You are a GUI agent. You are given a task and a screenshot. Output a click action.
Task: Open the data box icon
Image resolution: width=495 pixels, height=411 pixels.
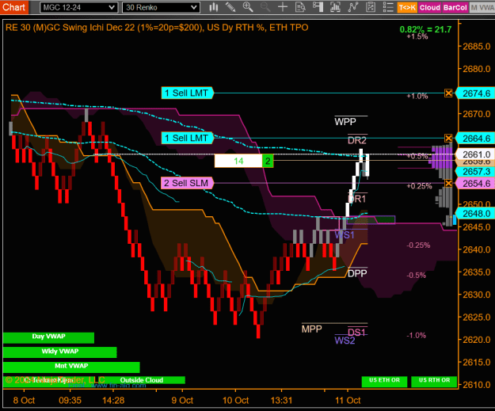tap(300, 7)
